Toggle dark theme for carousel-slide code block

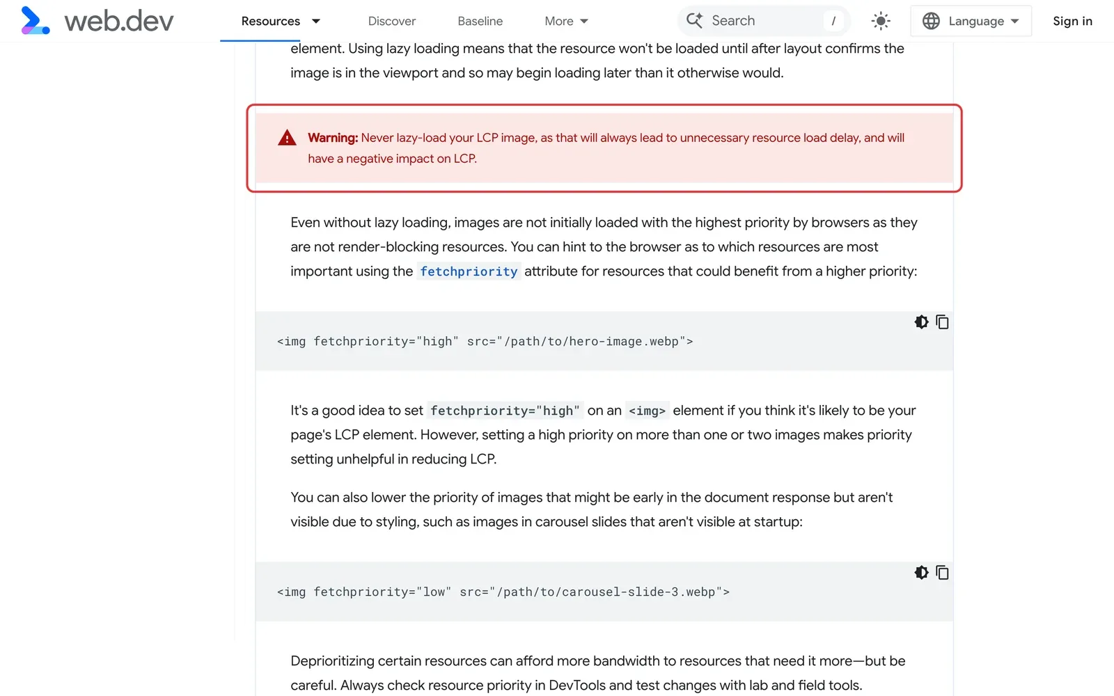(922, 572)
